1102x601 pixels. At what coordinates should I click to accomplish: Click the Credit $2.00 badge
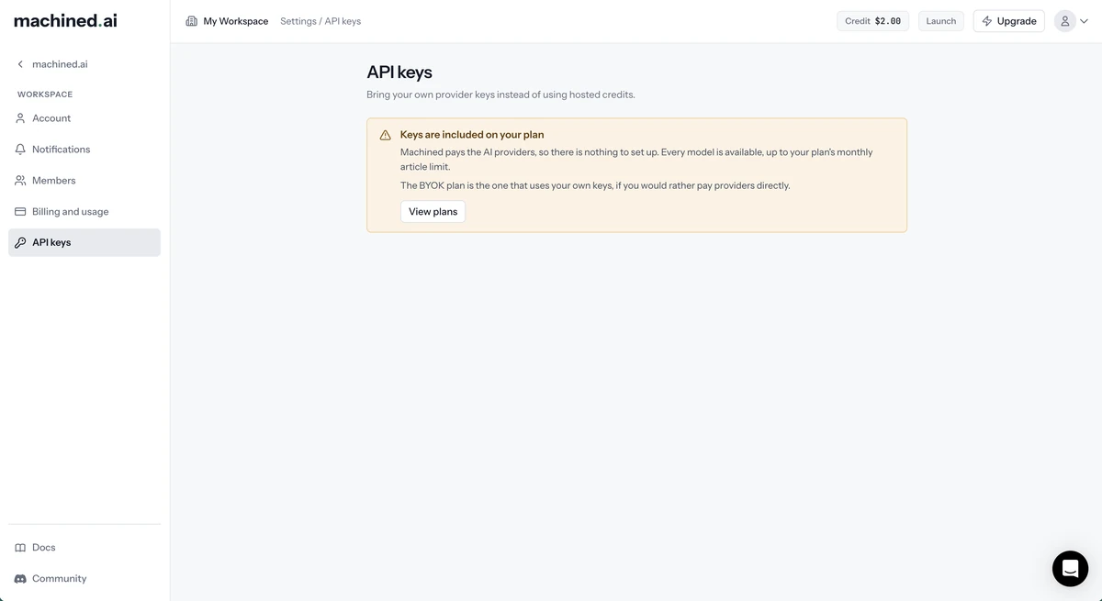coord(873,21)
